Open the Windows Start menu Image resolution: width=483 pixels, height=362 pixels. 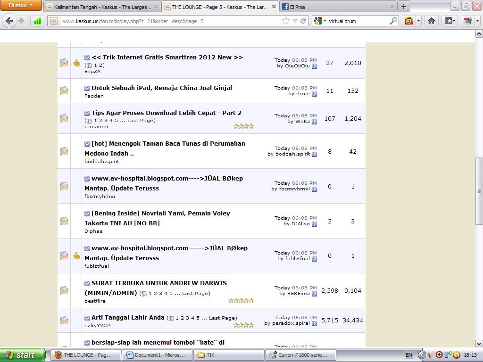pyautogui.click(x=23, y=355)
